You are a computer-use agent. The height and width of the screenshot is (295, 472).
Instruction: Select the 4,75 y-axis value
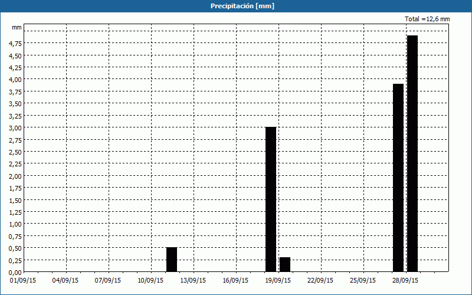(x=15, y=44)
